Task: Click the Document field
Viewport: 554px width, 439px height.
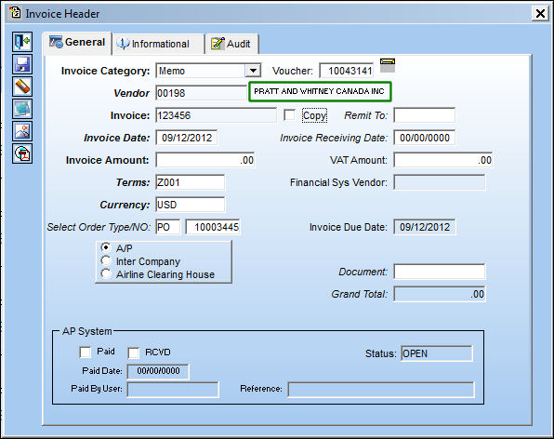Action: pyautogui.click(x=440, y=272)
